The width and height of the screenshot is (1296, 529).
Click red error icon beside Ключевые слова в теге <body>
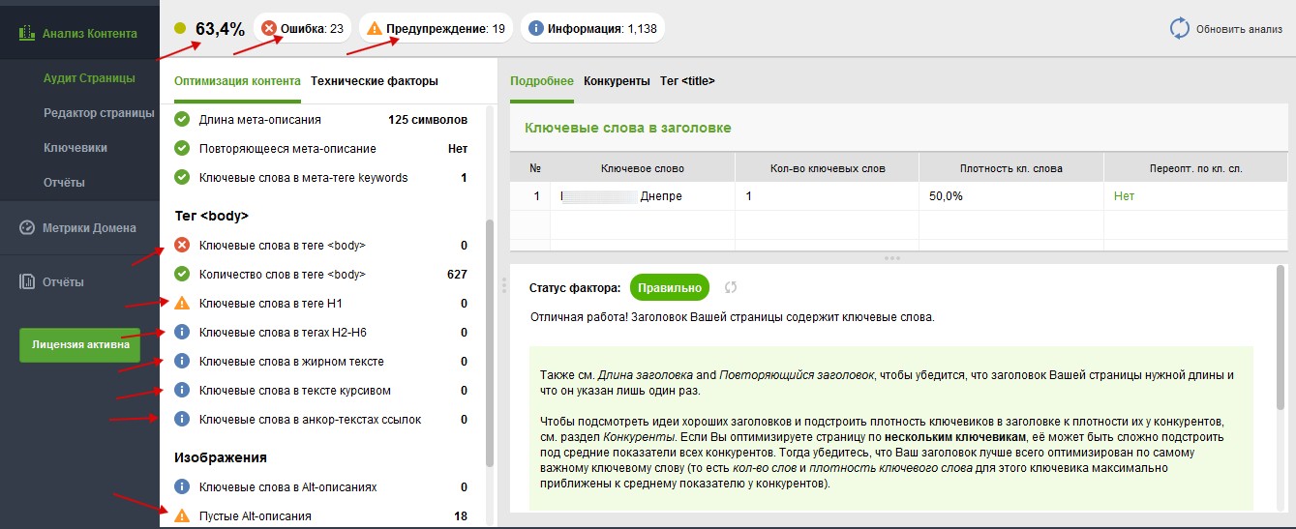[x=181, y=246]
